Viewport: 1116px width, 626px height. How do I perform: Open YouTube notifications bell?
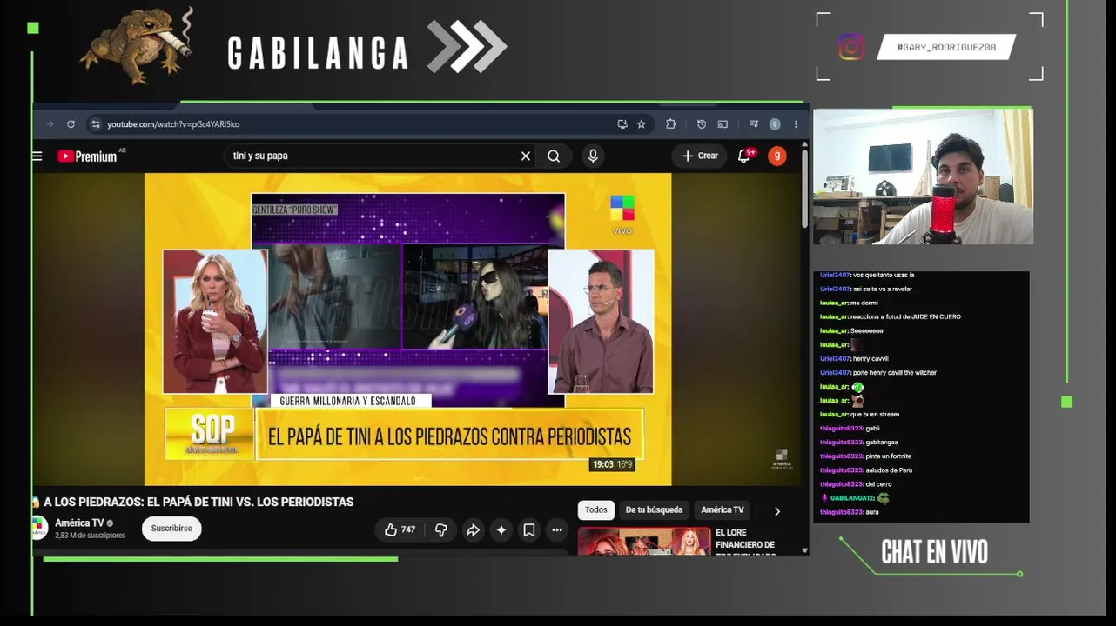[x=745, y=156]
